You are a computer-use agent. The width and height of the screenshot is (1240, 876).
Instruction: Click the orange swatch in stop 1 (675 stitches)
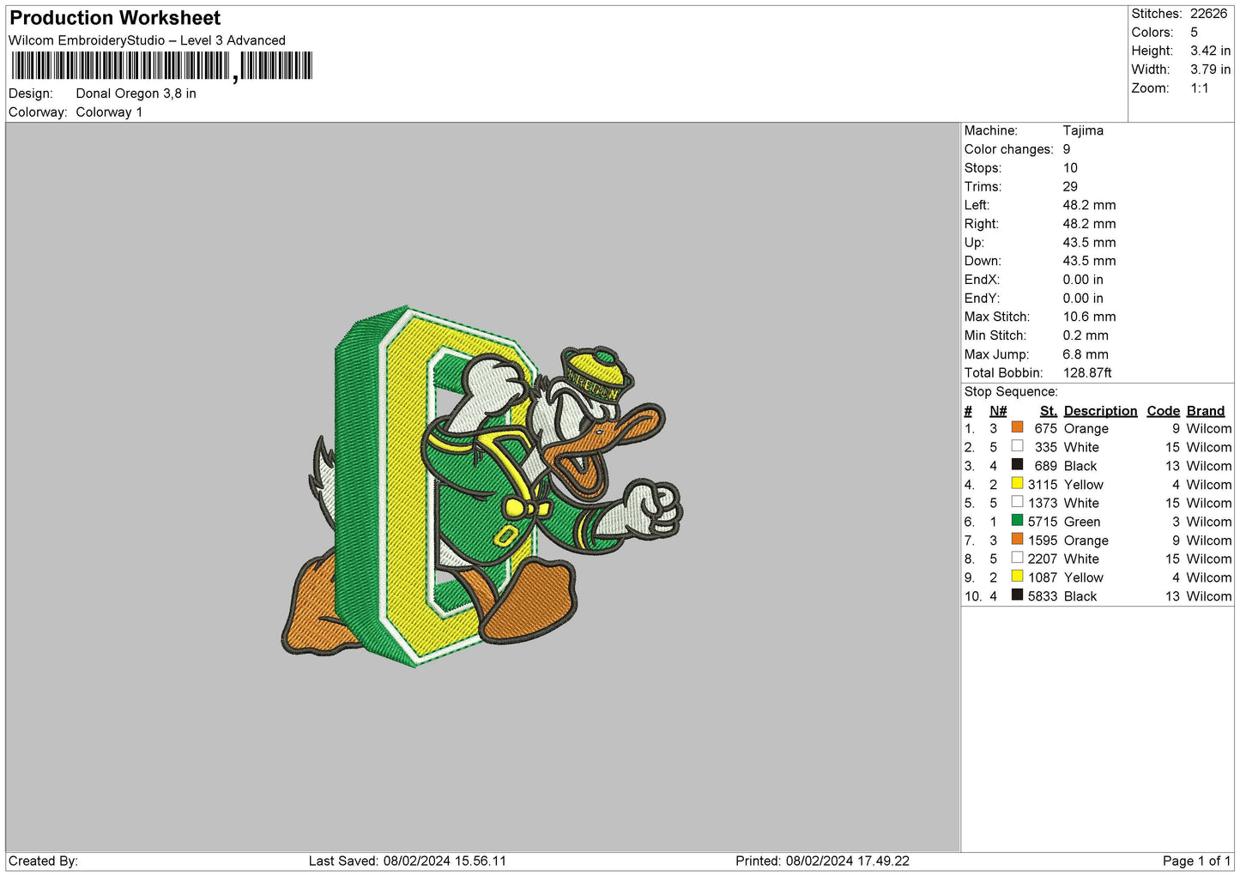pos(1017,427)
